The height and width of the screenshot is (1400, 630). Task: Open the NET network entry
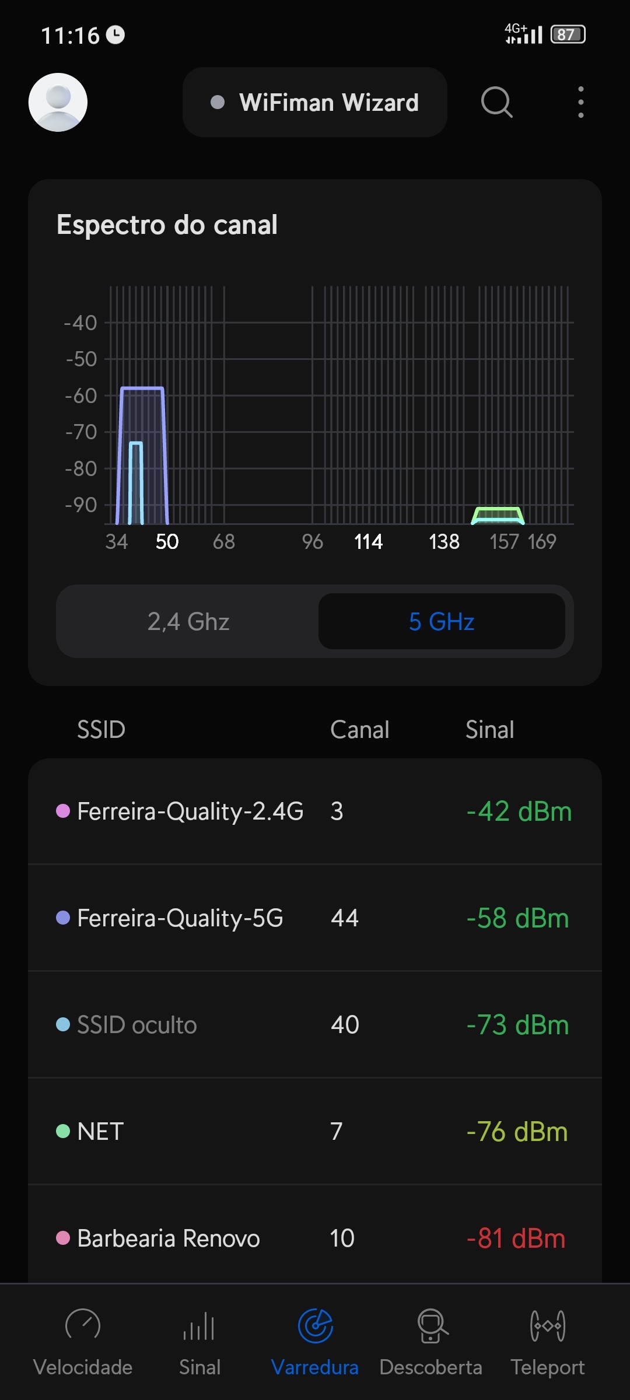click(x=315, y=1132)
